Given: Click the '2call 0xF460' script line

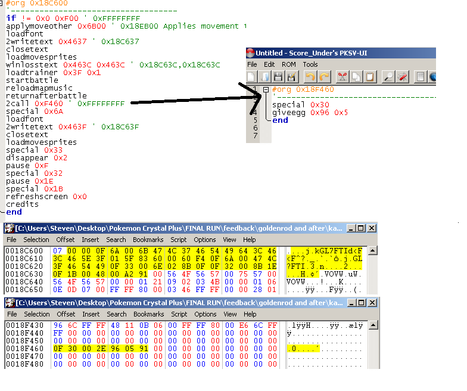Looking at the screenshot, I should point(66,104).
